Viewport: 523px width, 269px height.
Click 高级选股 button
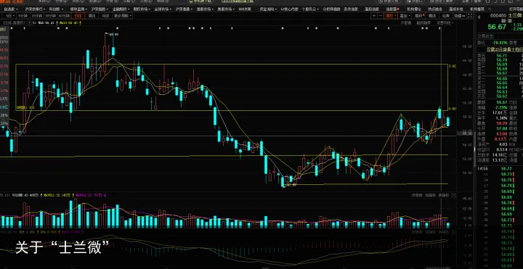click(x=372, y=9)
